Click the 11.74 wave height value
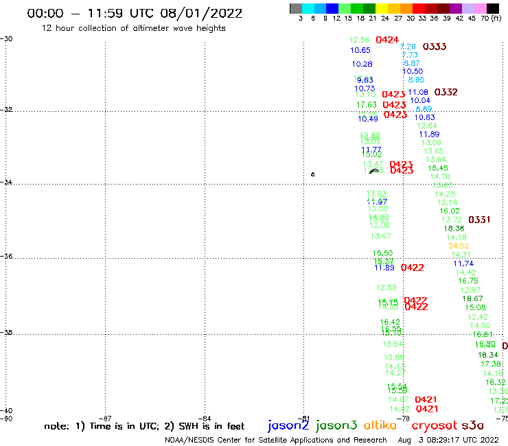The width and height of the screenshot is (508, 446). click(463, 263)
